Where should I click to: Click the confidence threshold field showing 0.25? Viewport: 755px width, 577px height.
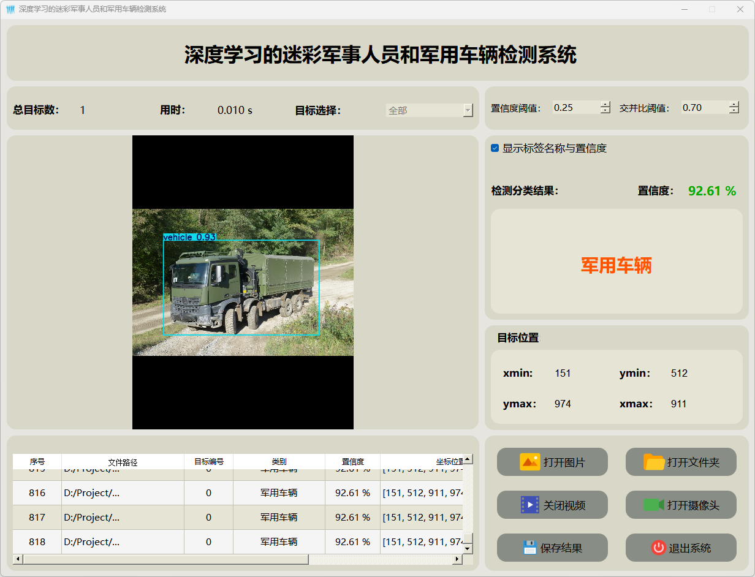coord(575,108)
